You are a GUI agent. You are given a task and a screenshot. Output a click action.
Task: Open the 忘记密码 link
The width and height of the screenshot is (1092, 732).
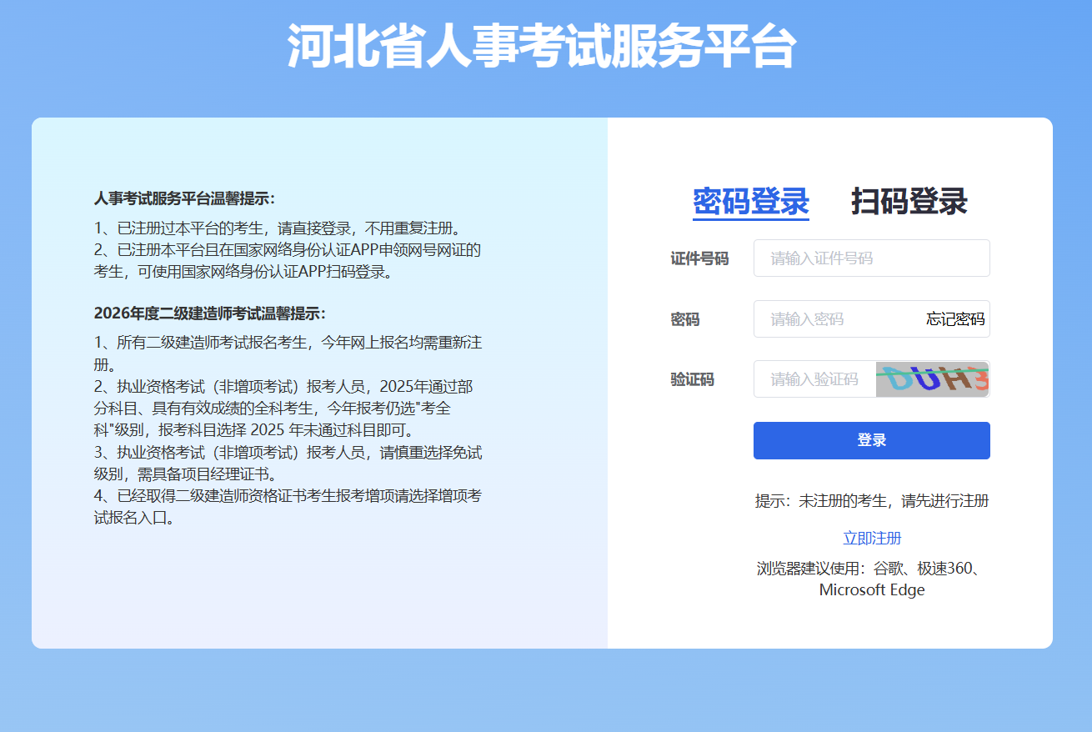pos(955,319)
